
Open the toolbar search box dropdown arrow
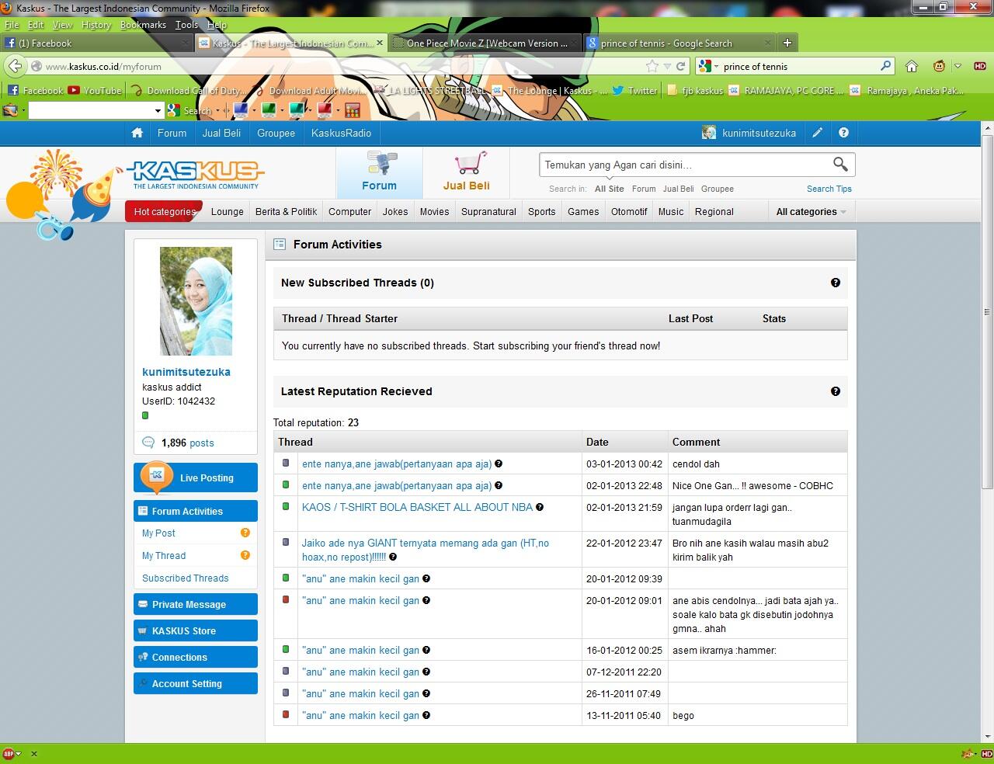(x=158, y=111)
